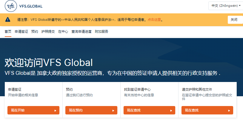Image resolution: width=243 pixels, height=120 pixels.
Task: Click arrow icon on 现在预约 button
Action: tap(113, 110)
